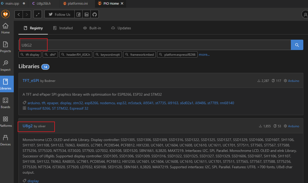Click the more... search examples link
This screenshot has width=308, height=183.
click(x=204, y=55)
